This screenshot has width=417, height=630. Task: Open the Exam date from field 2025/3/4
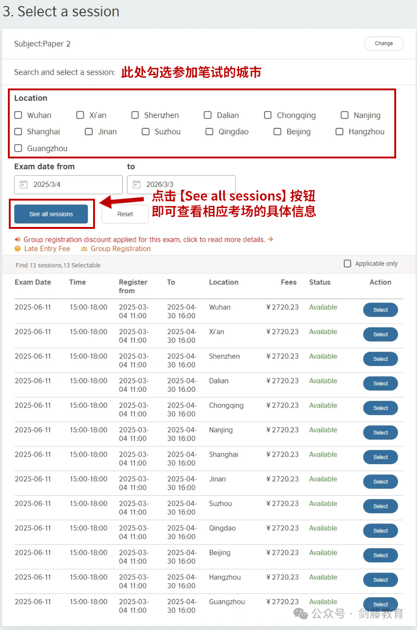[x=69, y=184]
